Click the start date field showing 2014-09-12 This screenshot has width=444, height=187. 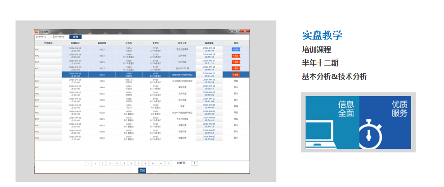click(42, 37)
